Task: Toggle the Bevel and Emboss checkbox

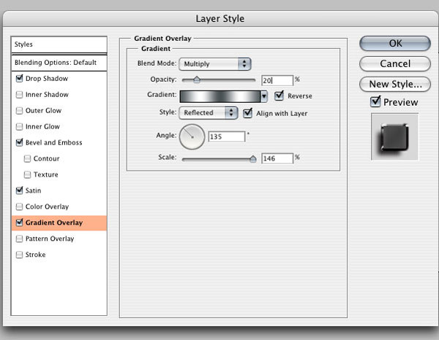Action: [19, 142]
